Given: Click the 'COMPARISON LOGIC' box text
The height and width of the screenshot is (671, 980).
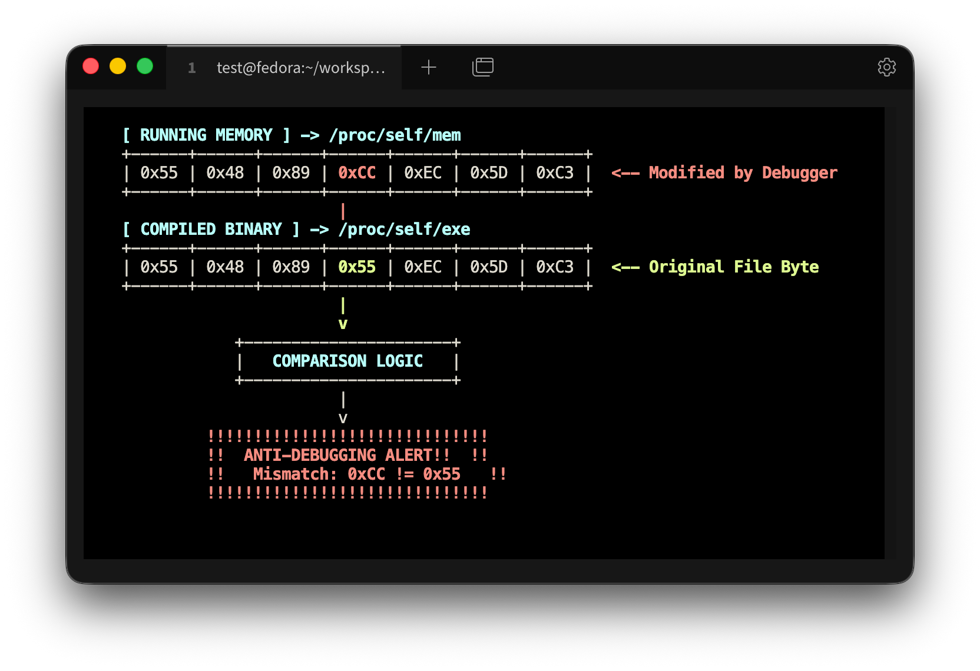Looking at the screenshot, I should click(347, 361).
